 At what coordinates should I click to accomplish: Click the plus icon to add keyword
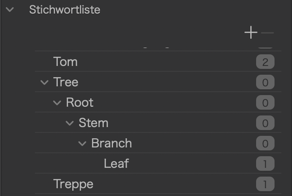(251, 33)
